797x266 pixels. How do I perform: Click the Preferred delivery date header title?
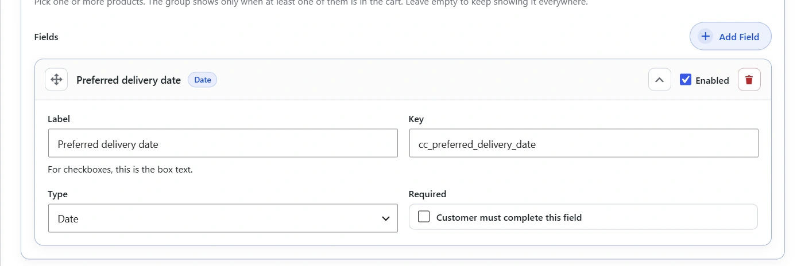[x=129, y=80]
